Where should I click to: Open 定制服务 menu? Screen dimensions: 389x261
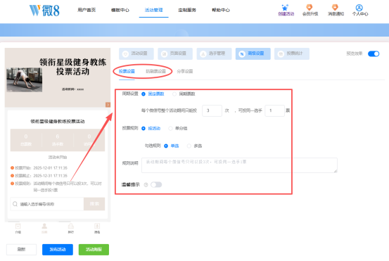(x=187, y=10)
